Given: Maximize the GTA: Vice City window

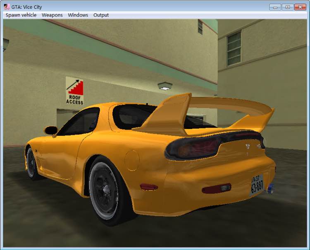Looking at the screenshot, I should (288, 7).
